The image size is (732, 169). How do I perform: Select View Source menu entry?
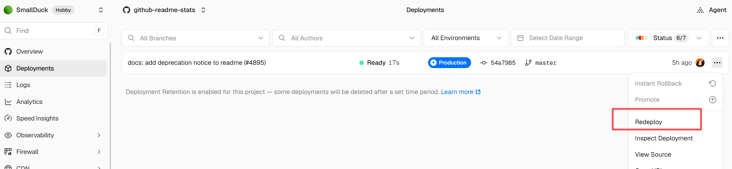[676, 155]
